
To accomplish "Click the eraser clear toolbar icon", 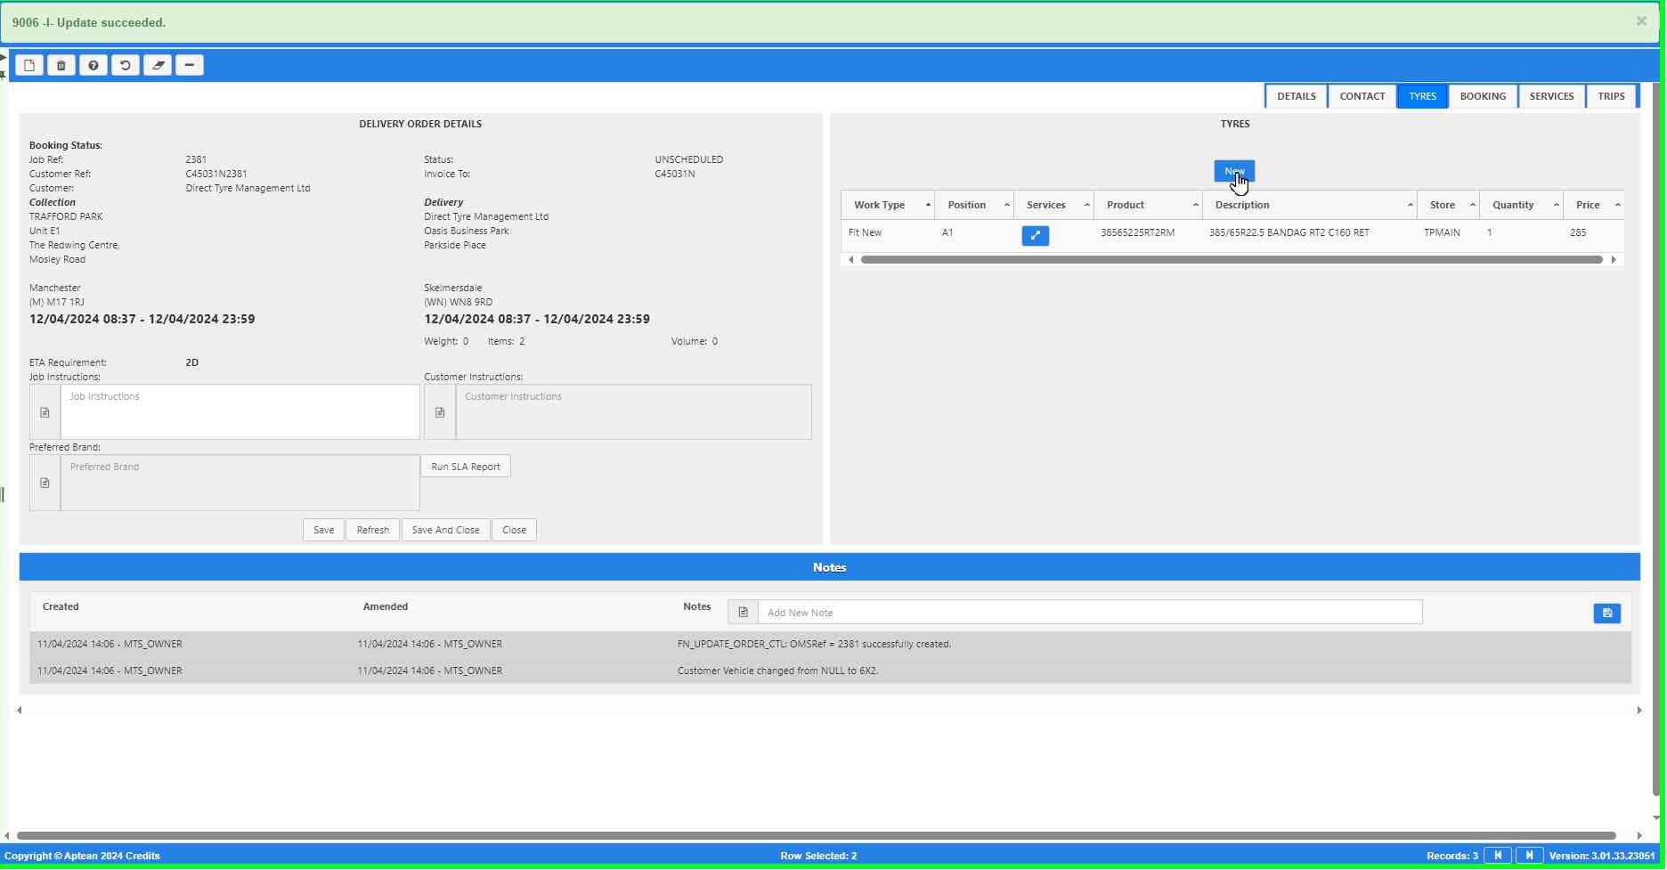I will coord(158,65).
